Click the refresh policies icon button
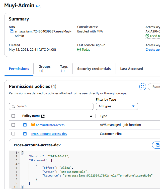 coord(143,87)
